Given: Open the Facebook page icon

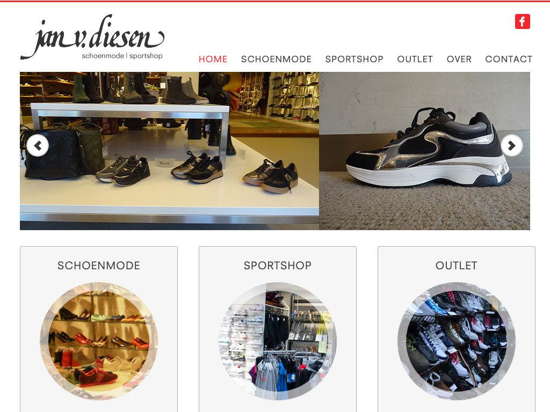Looking at the screenshot, I should pyautogui.click(x=522, y=21).
